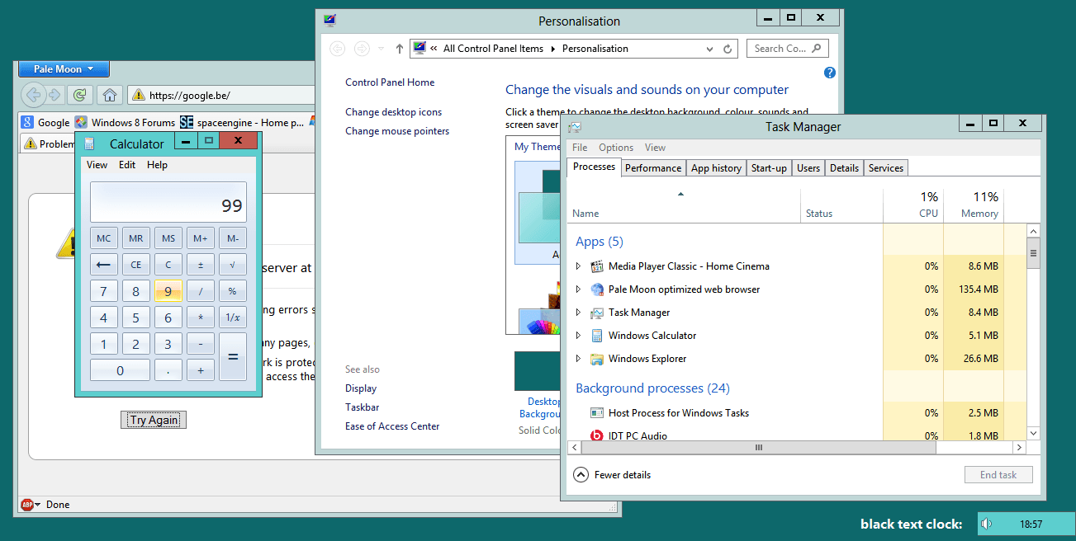The height and width of the screenshot is (541, 1076).
Task: Expand the Windows Explorer process row
Action: tap(578, 359)
